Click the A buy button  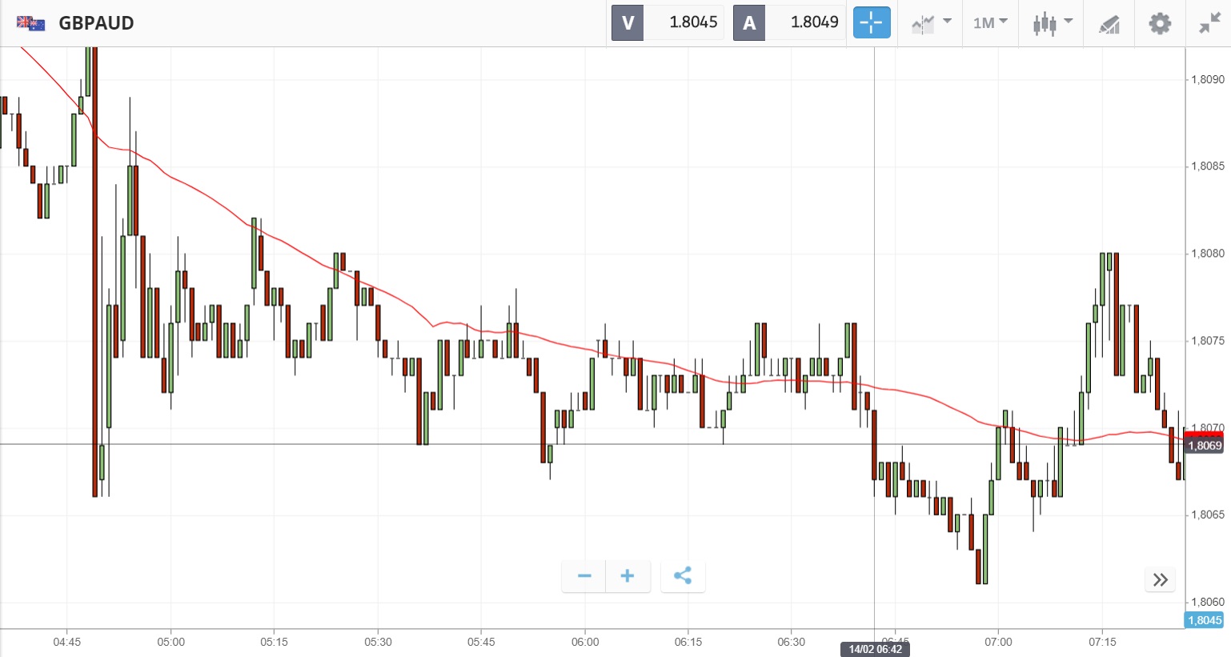749,22
